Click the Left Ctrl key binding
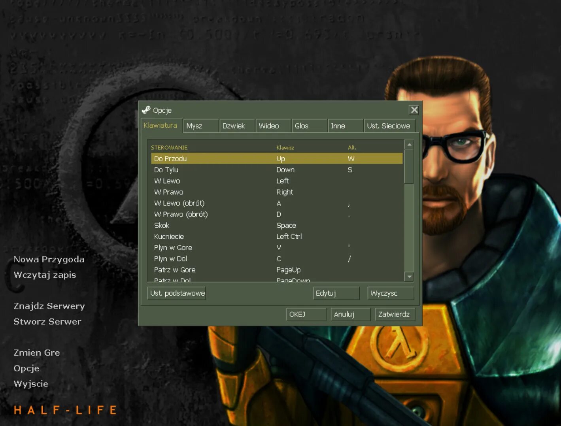 pyautogui.click(x=289, y=236)
